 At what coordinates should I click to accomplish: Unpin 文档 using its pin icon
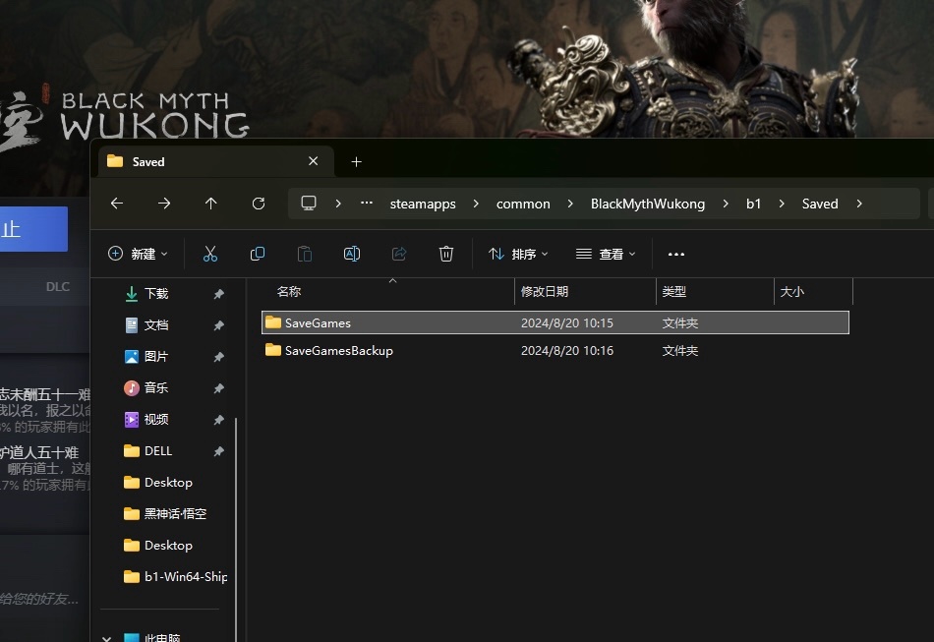218,325
